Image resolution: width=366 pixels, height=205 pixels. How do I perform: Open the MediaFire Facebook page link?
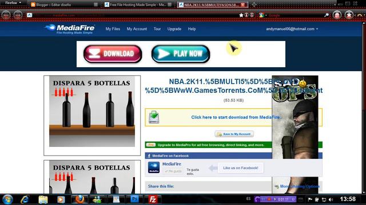point(172,164)
